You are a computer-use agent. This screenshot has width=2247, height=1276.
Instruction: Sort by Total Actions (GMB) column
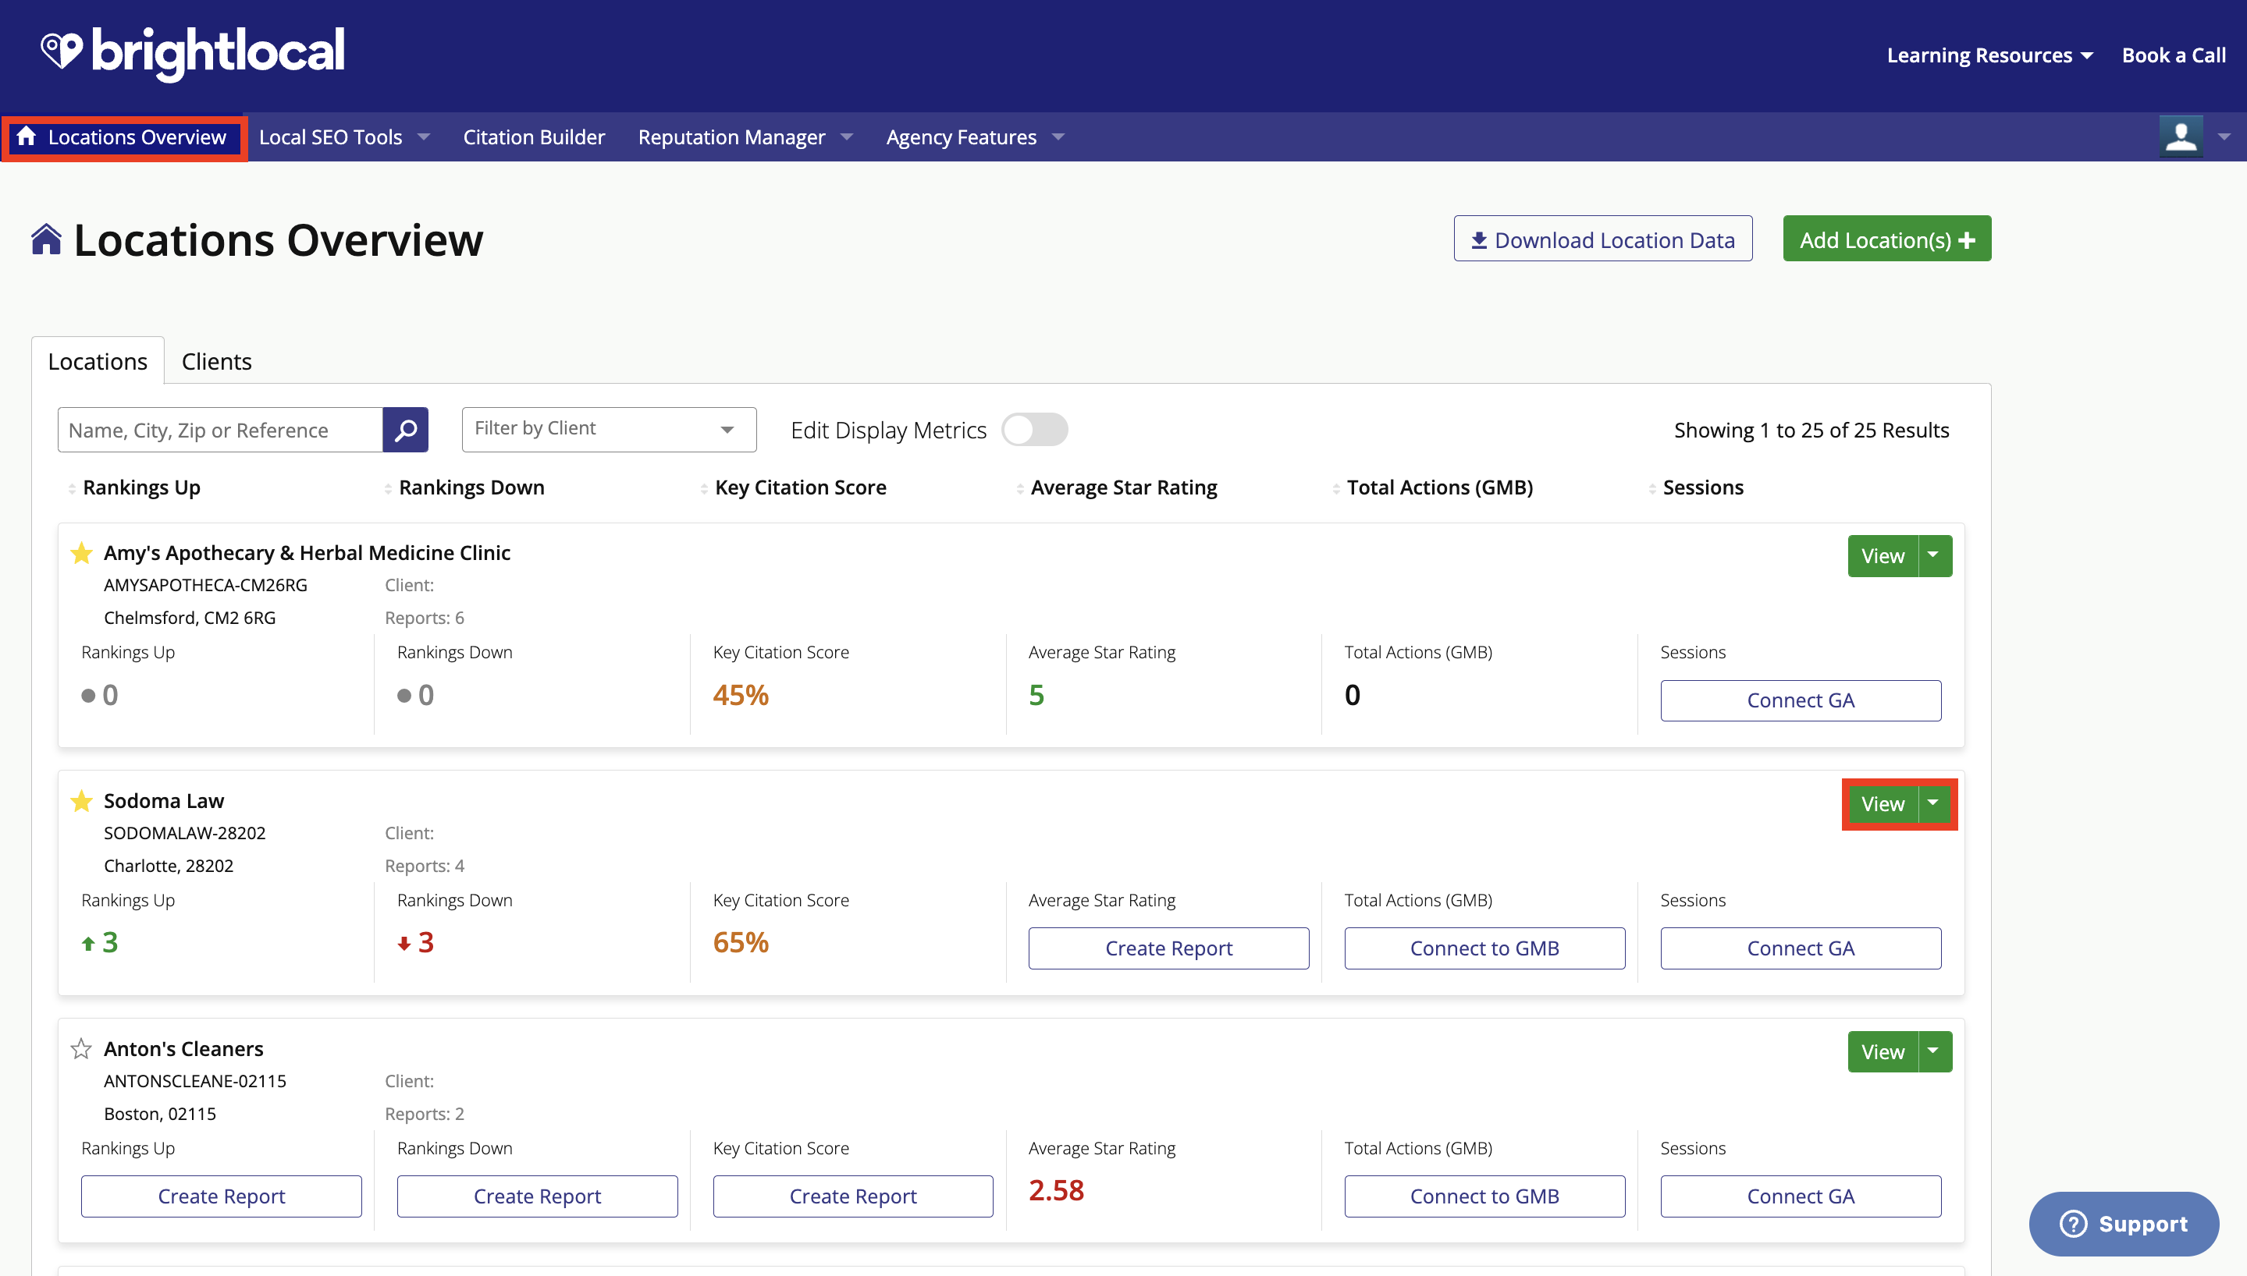1432,487
